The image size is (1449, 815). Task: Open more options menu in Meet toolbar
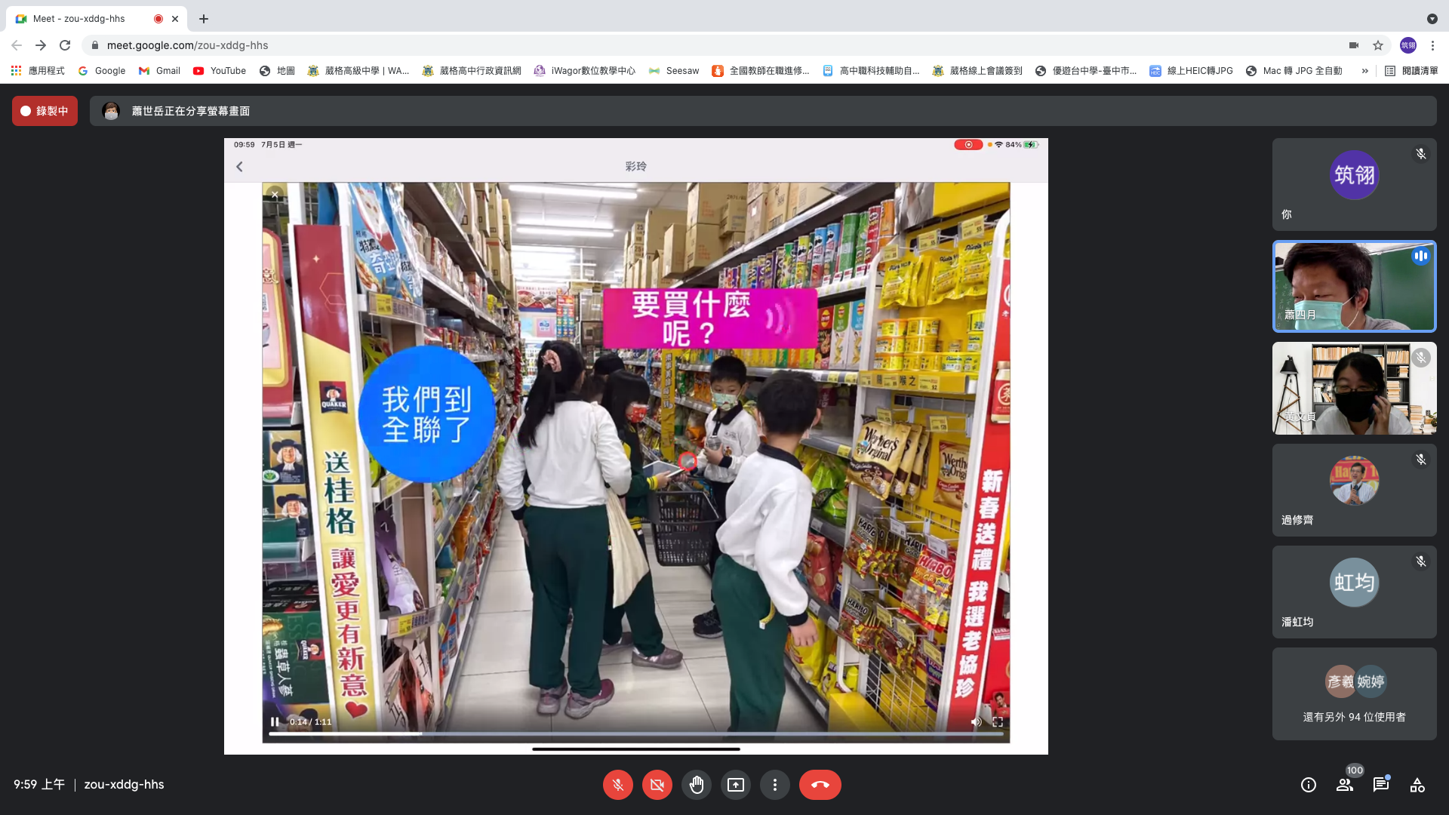point(774,785)
